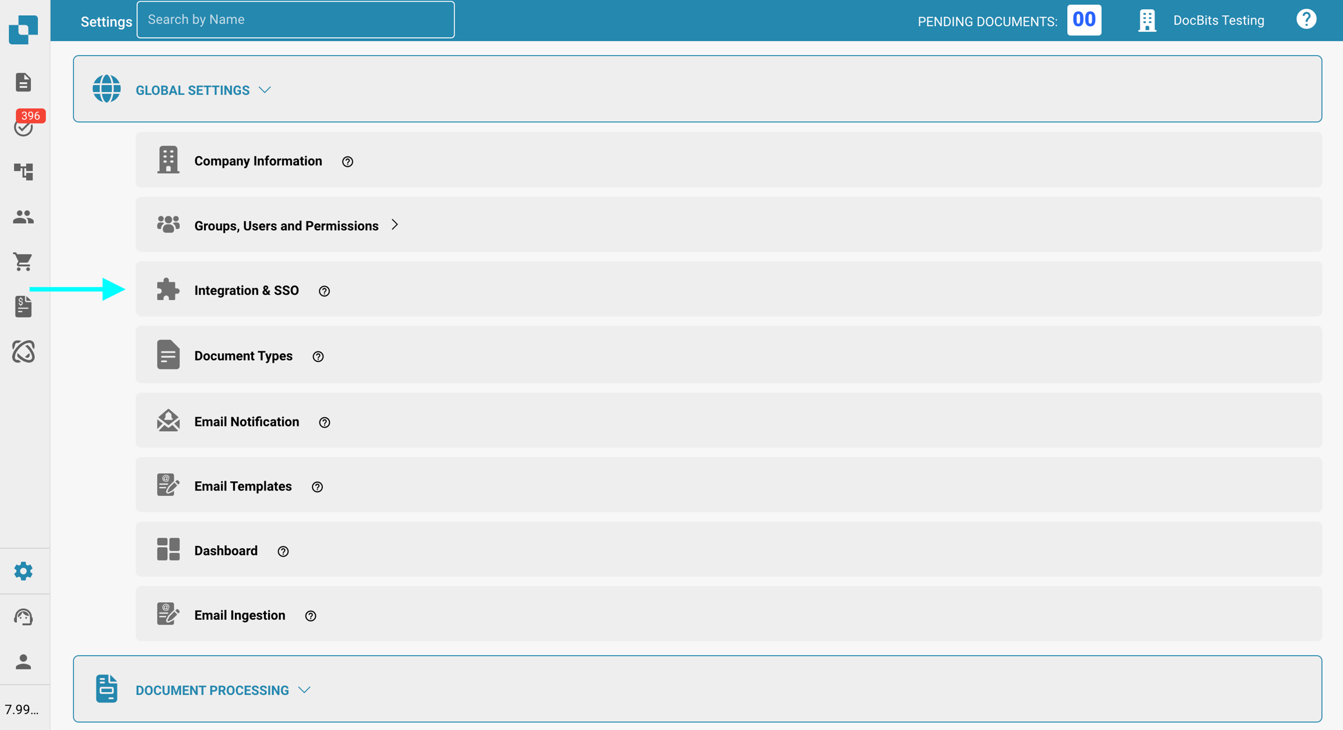Viewport: 1343px width, 730px height.
Task: Open the user profile sidebar icon
Action: coord(23,661)
